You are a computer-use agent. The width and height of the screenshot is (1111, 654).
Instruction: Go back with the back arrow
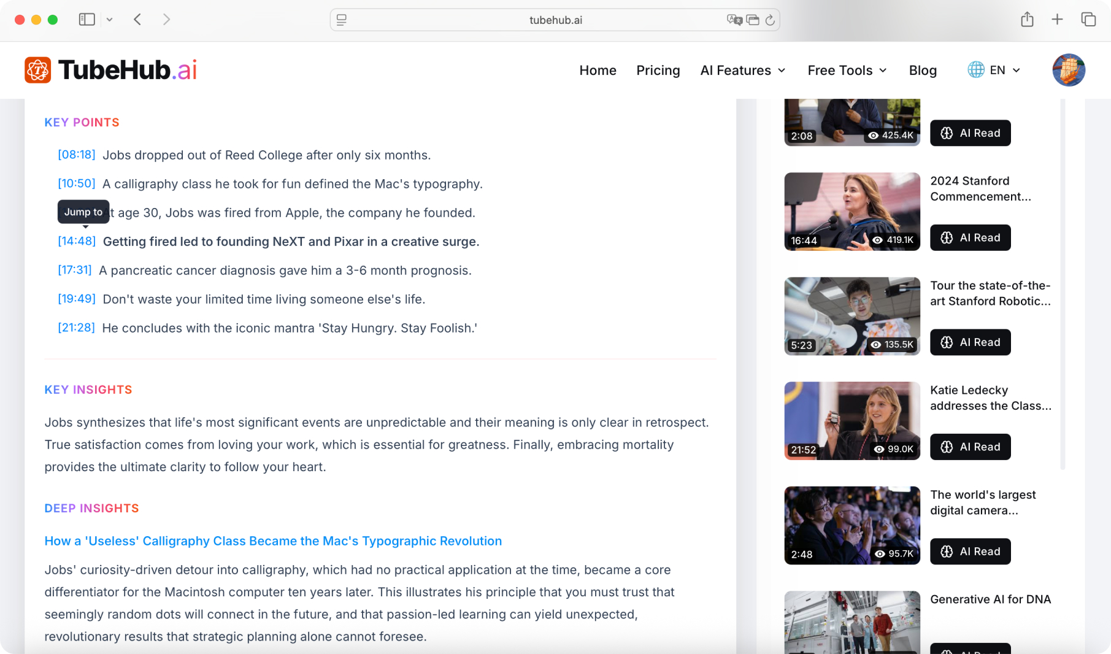tap(137, 20)
